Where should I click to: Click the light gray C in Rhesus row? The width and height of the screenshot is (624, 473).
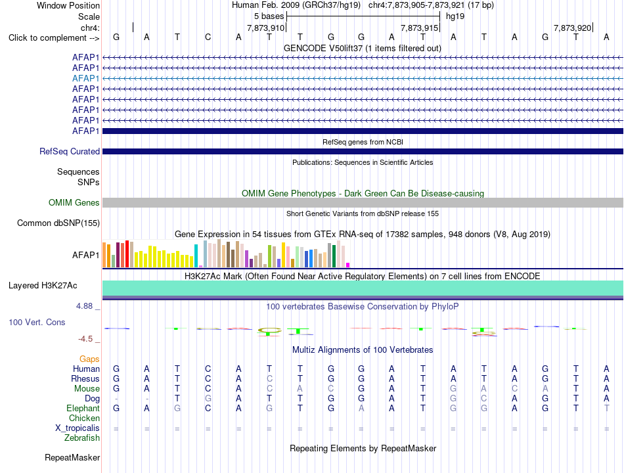(x=269, y=378)
